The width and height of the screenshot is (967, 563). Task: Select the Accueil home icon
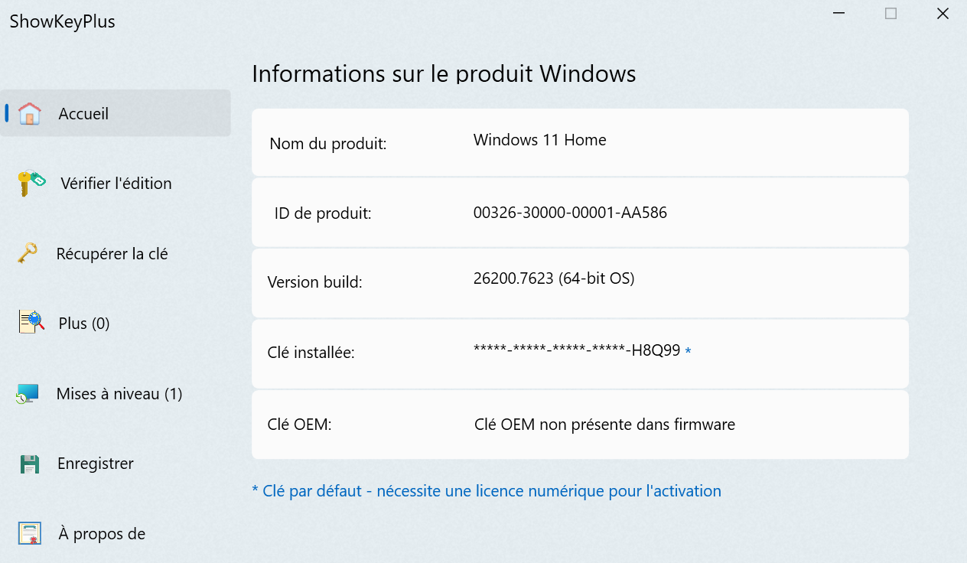pyautogui.click(x=30, y=113)
